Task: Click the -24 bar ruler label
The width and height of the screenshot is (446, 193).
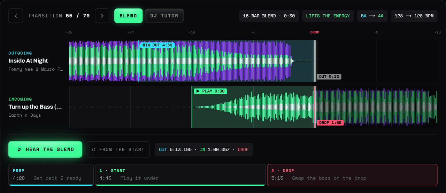Action: (130, 32)
